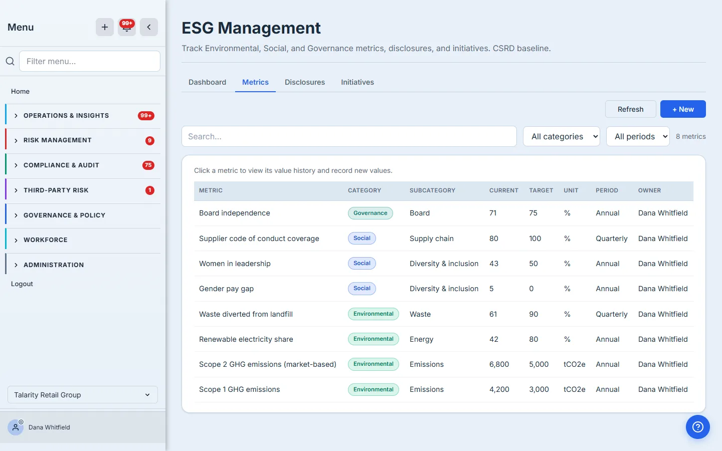Go to the Initiatives tab

coord(357,82)
